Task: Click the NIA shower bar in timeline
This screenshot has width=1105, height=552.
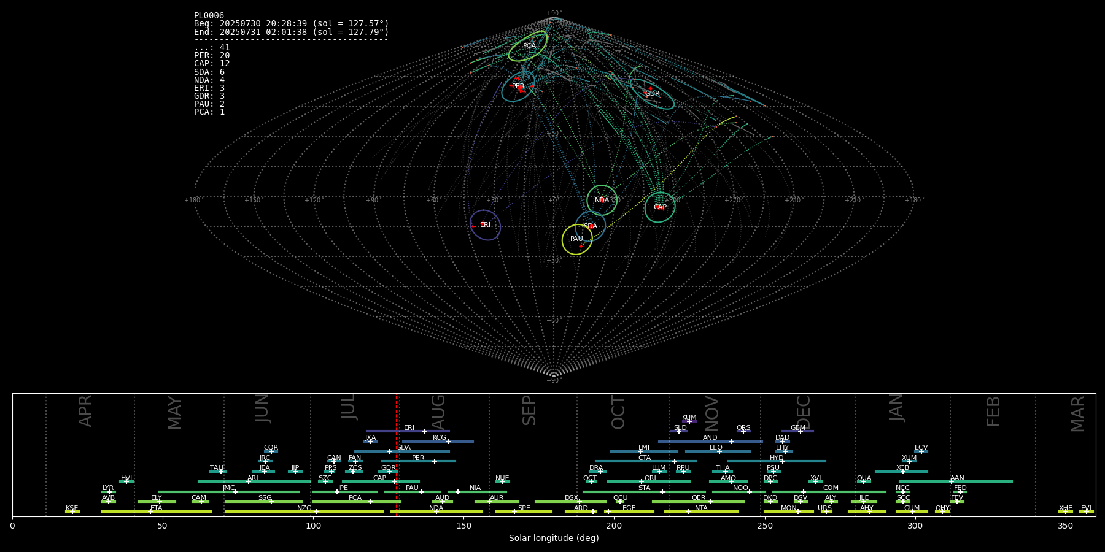Action: 477,492
